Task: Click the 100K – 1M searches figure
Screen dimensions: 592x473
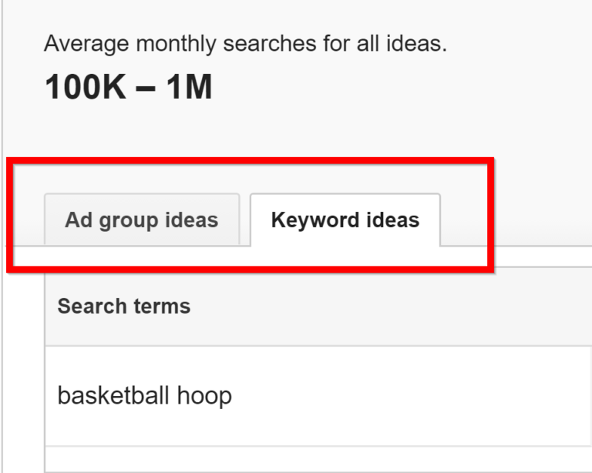Action: 129,87
